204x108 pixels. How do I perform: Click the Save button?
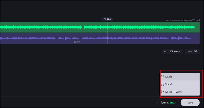pos(190,102)
